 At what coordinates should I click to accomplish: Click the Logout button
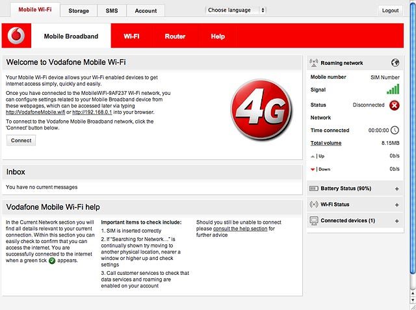(x=390, y=10)
